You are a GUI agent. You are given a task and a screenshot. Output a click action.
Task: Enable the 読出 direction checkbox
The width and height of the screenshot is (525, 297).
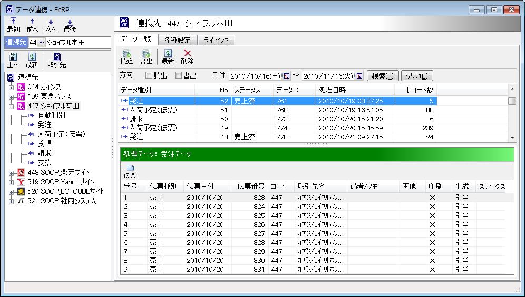click(x=149, y=75)
